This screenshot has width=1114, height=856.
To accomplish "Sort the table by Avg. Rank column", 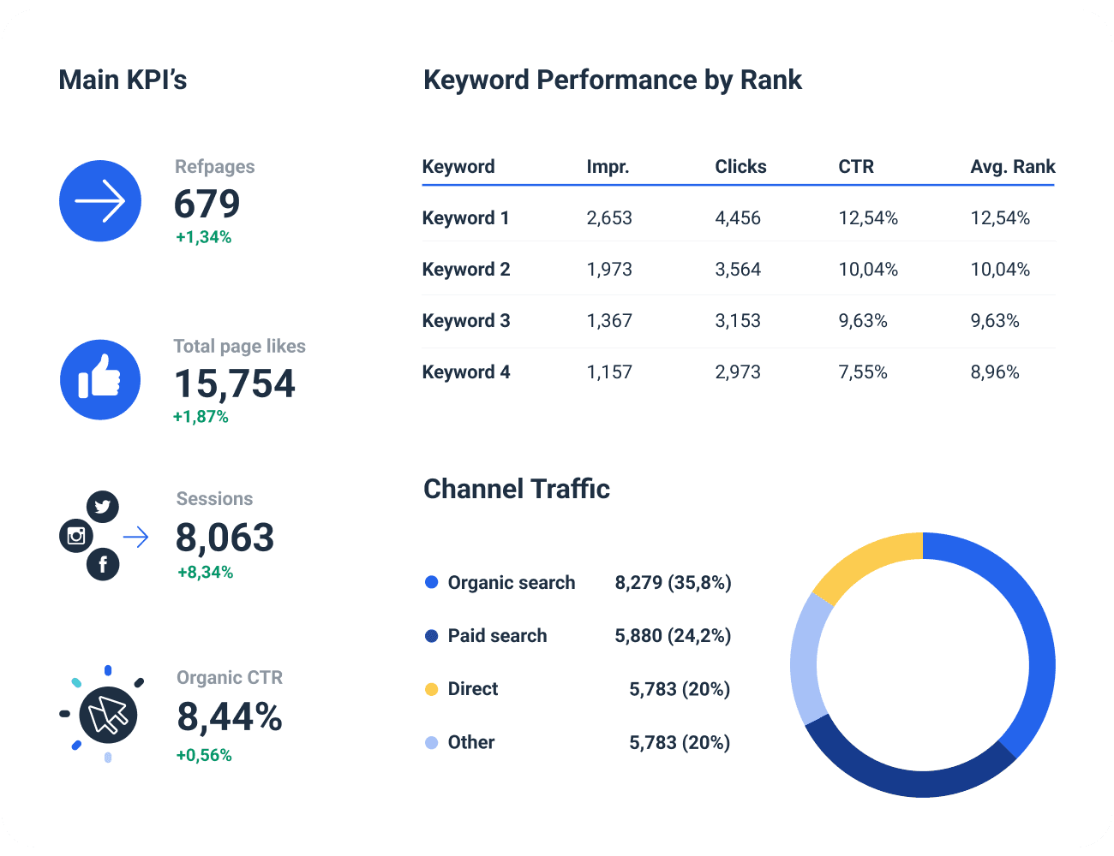I will click(x=1013, y=166).
